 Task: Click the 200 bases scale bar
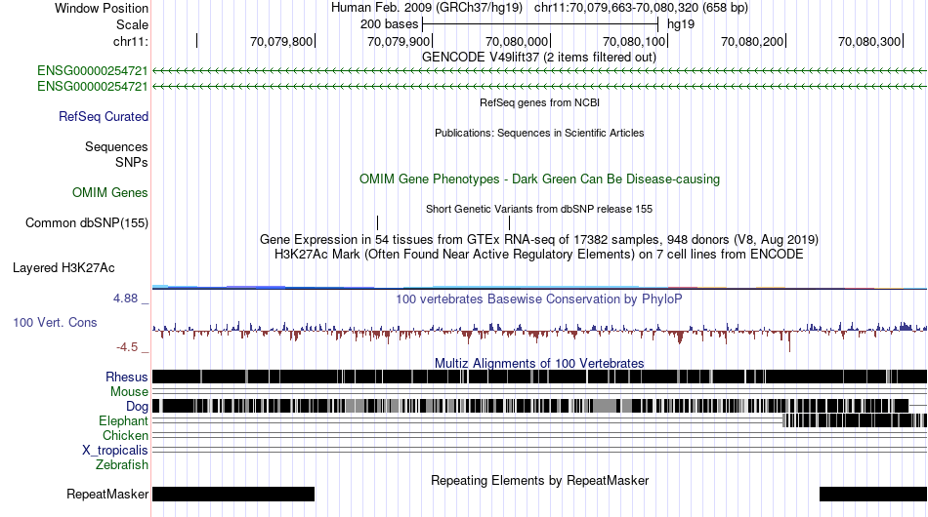point(540,24)
